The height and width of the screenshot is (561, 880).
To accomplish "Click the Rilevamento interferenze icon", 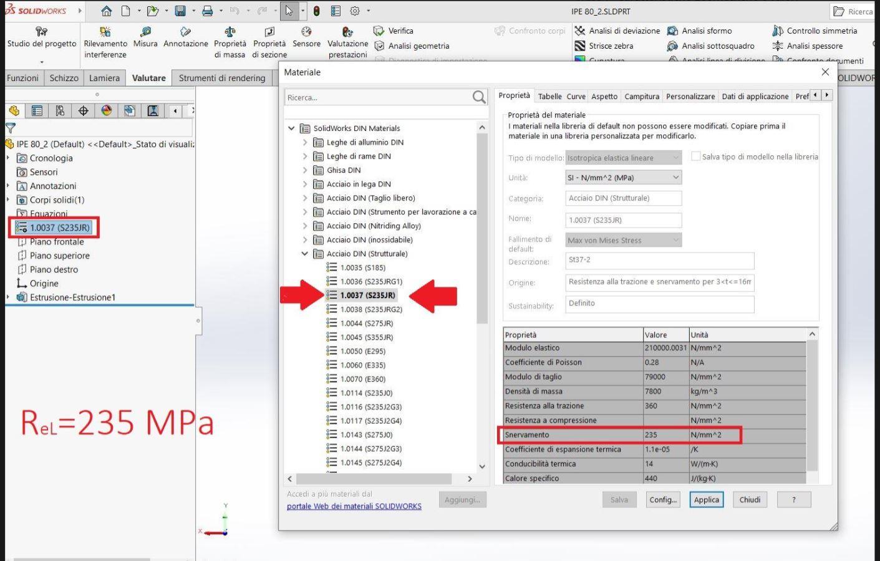I will pos(105,32).
